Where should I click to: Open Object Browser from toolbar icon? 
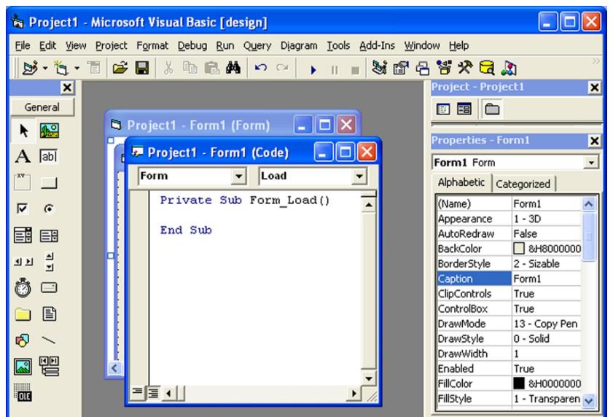444,68
